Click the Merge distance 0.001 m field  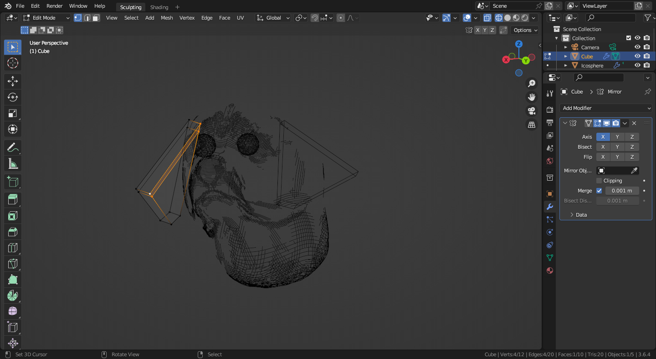tap(622, 191)
